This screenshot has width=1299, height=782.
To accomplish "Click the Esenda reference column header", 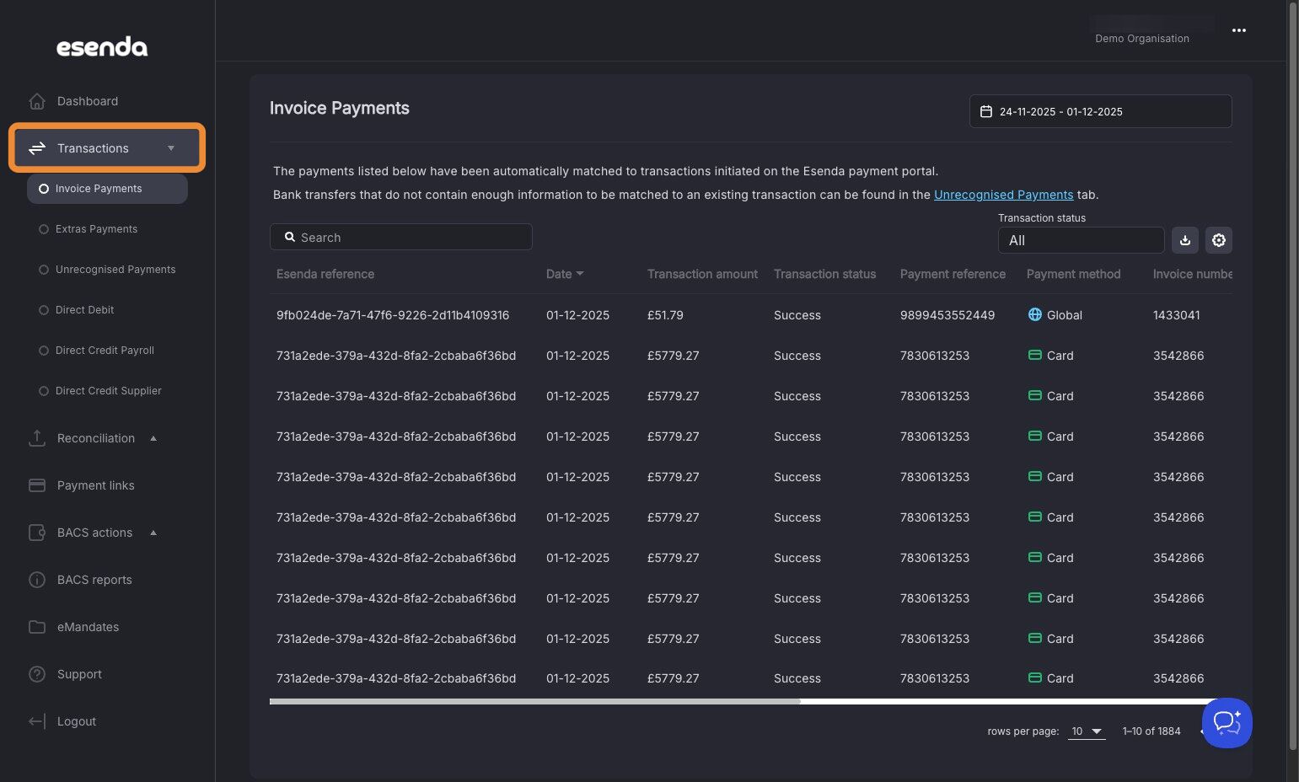I will (x=325, y=274).
